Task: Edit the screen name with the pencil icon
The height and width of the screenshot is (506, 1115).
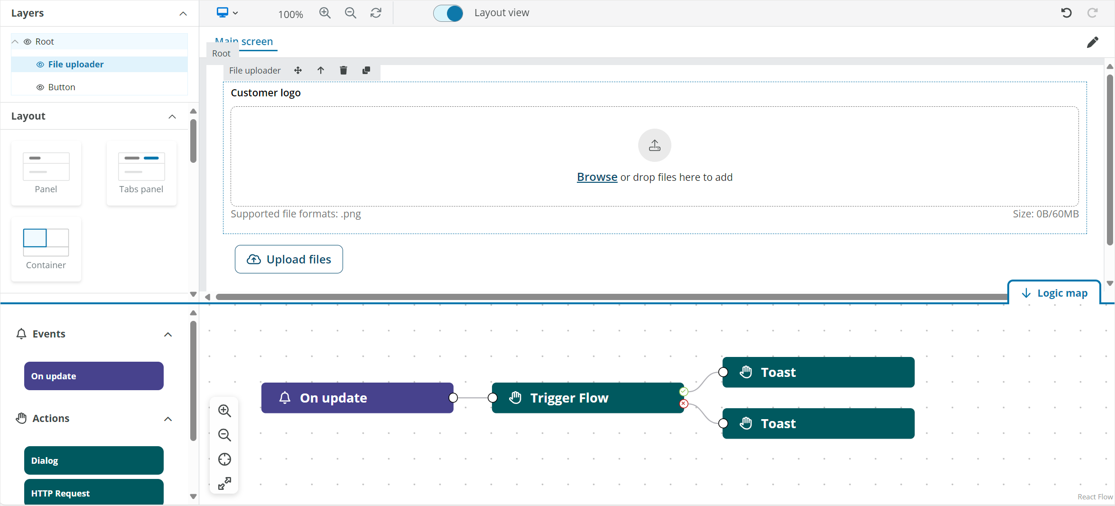Action: (x=1093, y=42)
